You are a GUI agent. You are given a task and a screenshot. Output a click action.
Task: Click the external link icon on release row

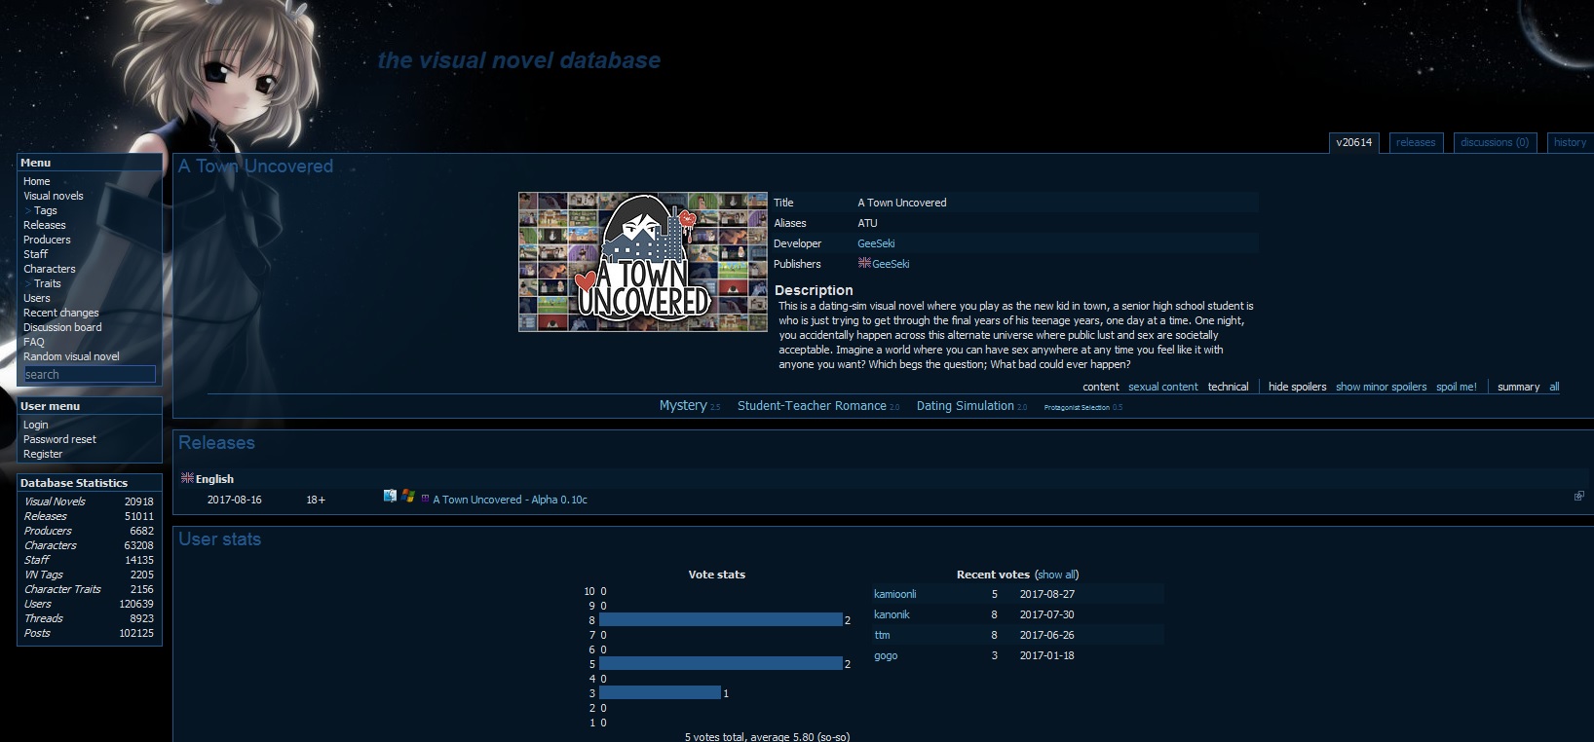(1578, 496)
